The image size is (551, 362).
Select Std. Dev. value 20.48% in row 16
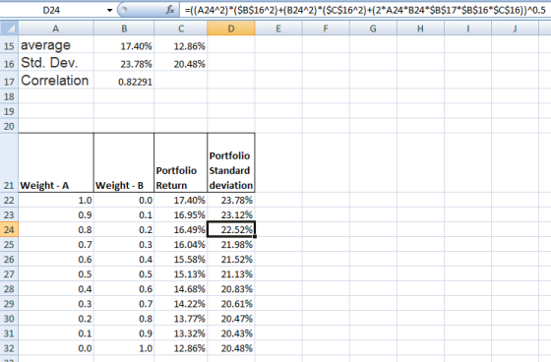pos(181,62)
